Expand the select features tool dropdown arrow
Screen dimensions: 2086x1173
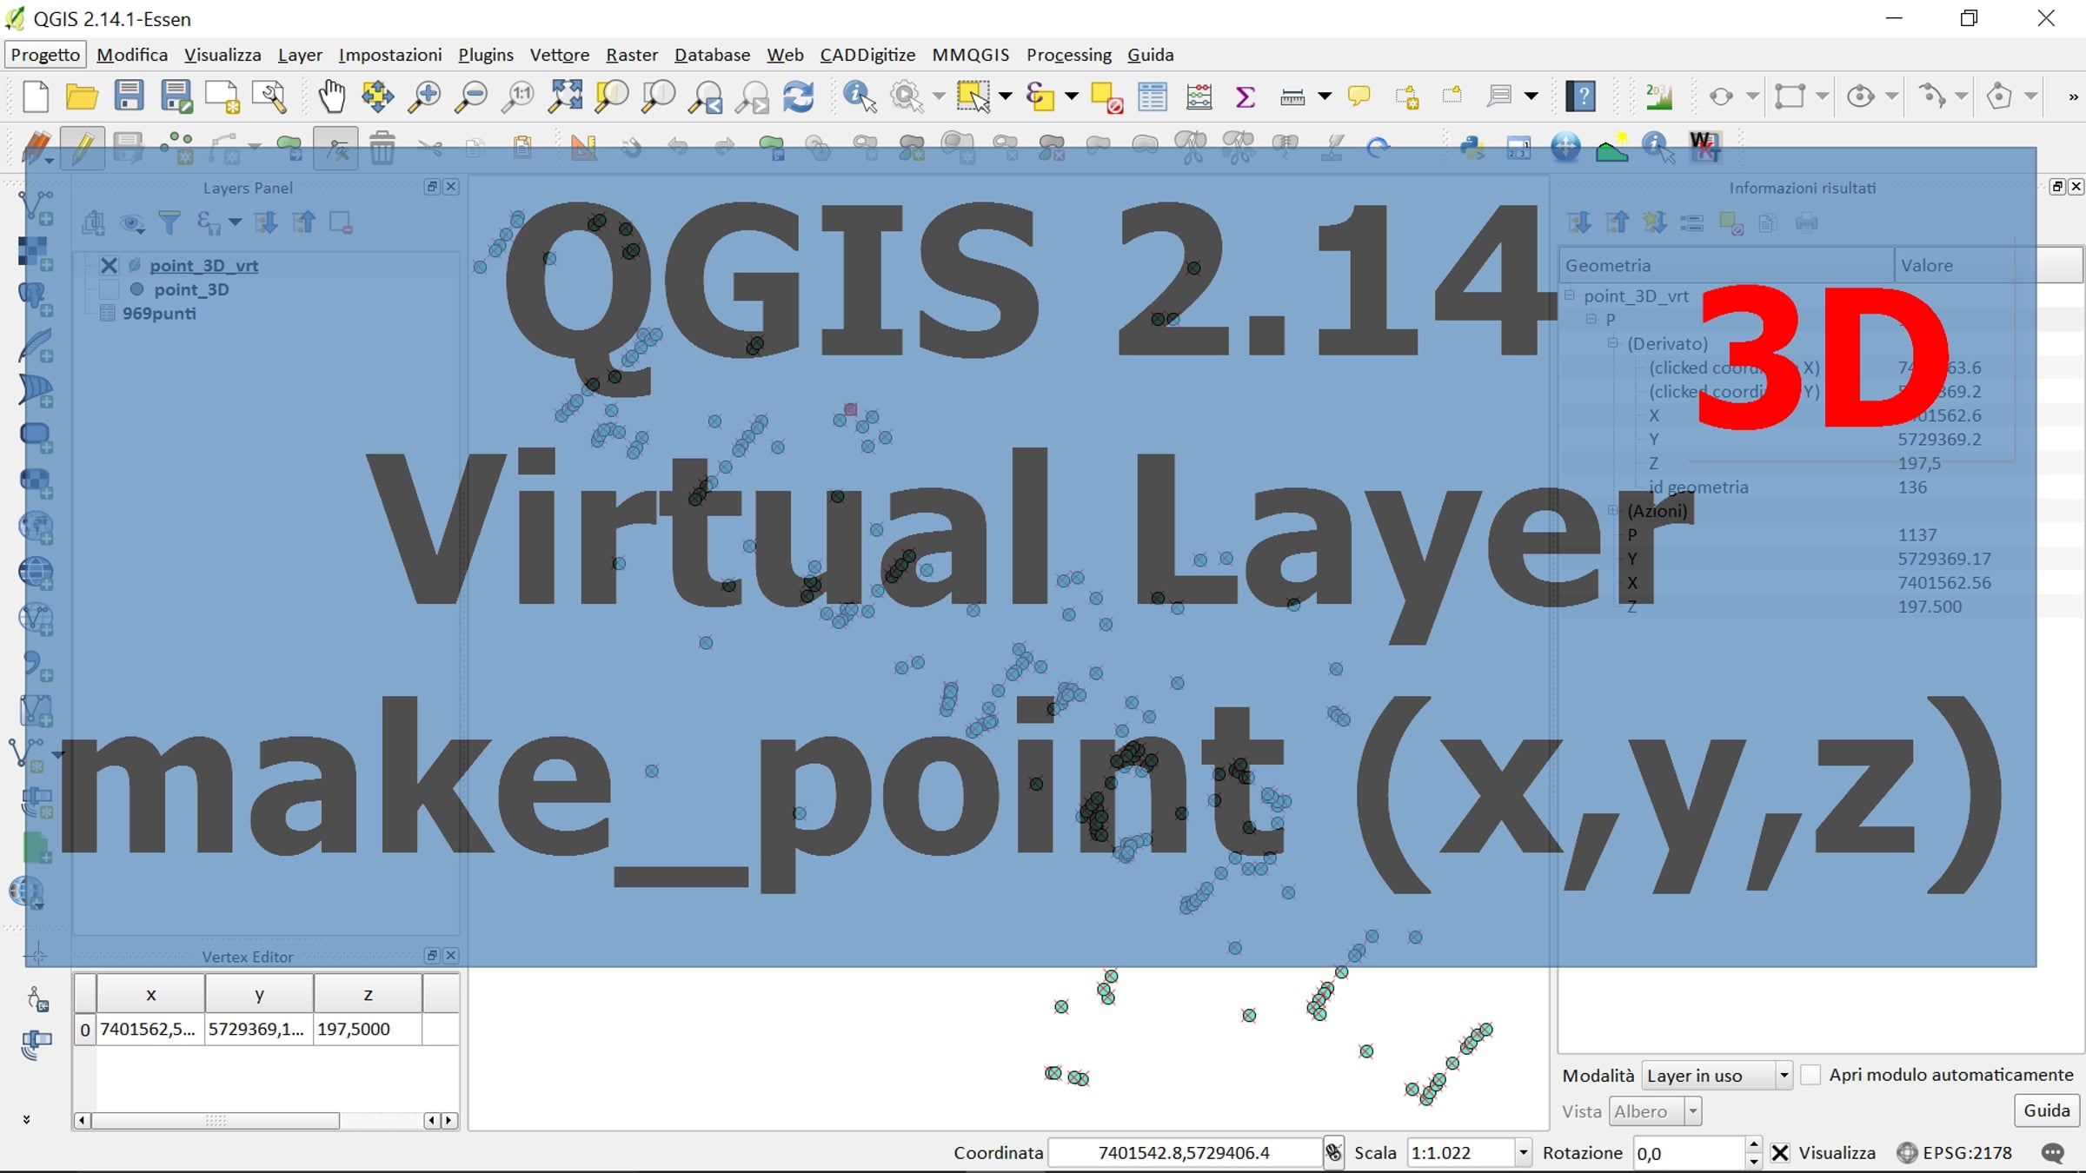coord(1006,96)
